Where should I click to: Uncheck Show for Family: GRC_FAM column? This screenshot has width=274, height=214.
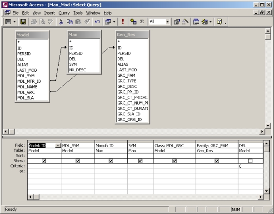pos(217,161)
